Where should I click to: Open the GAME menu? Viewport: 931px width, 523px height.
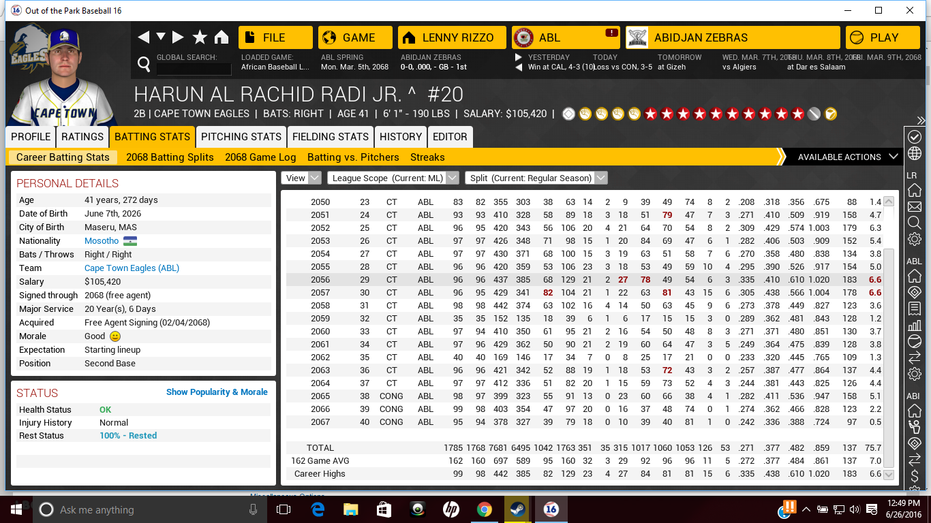point(356,37)
